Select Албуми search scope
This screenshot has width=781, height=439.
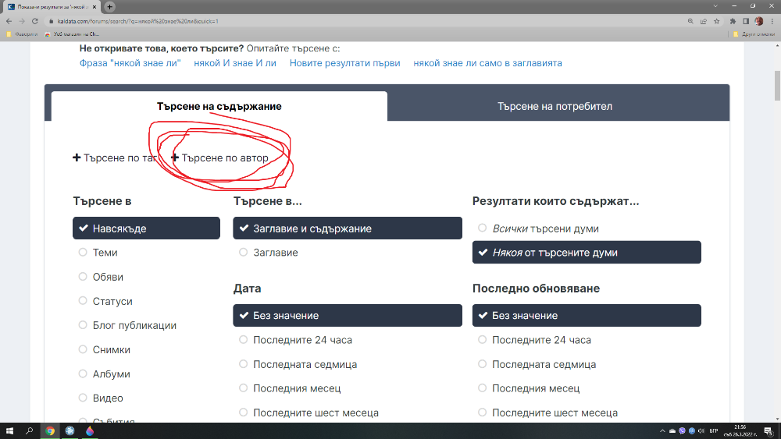[104, 374]
